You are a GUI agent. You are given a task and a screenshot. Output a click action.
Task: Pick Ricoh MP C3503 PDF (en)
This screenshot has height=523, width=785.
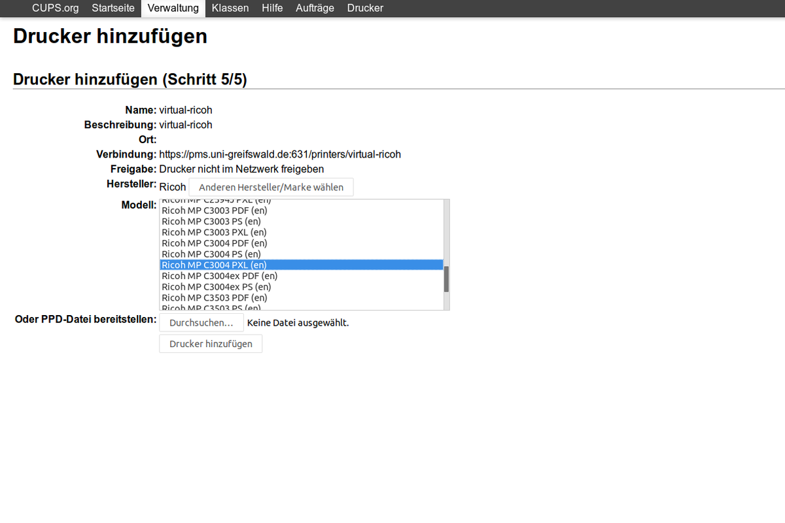coord(215,297)
